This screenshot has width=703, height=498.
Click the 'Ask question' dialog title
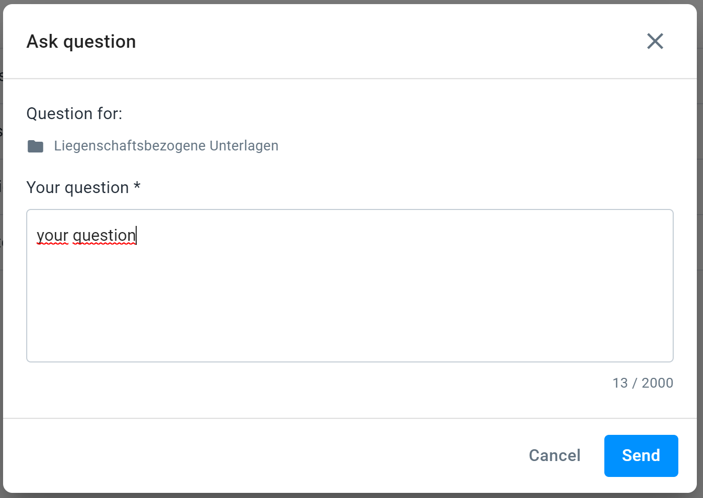tap(81, 41)
